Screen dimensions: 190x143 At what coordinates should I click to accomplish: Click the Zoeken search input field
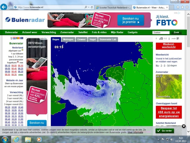161,32
